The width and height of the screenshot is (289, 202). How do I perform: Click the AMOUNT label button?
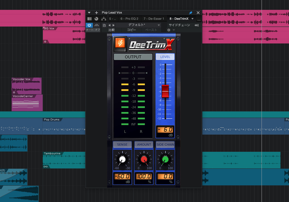(144, 144)
